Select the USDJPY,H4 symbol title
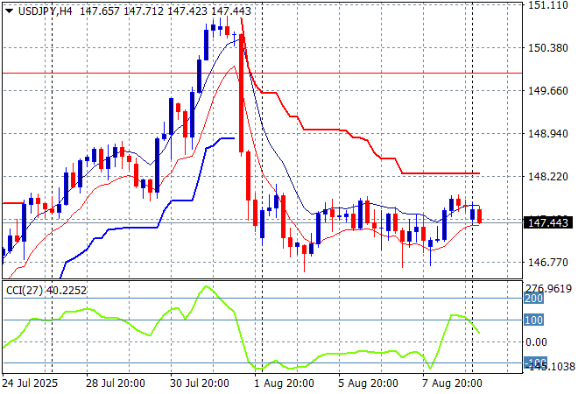578x394 pixels. pos(46,11)
